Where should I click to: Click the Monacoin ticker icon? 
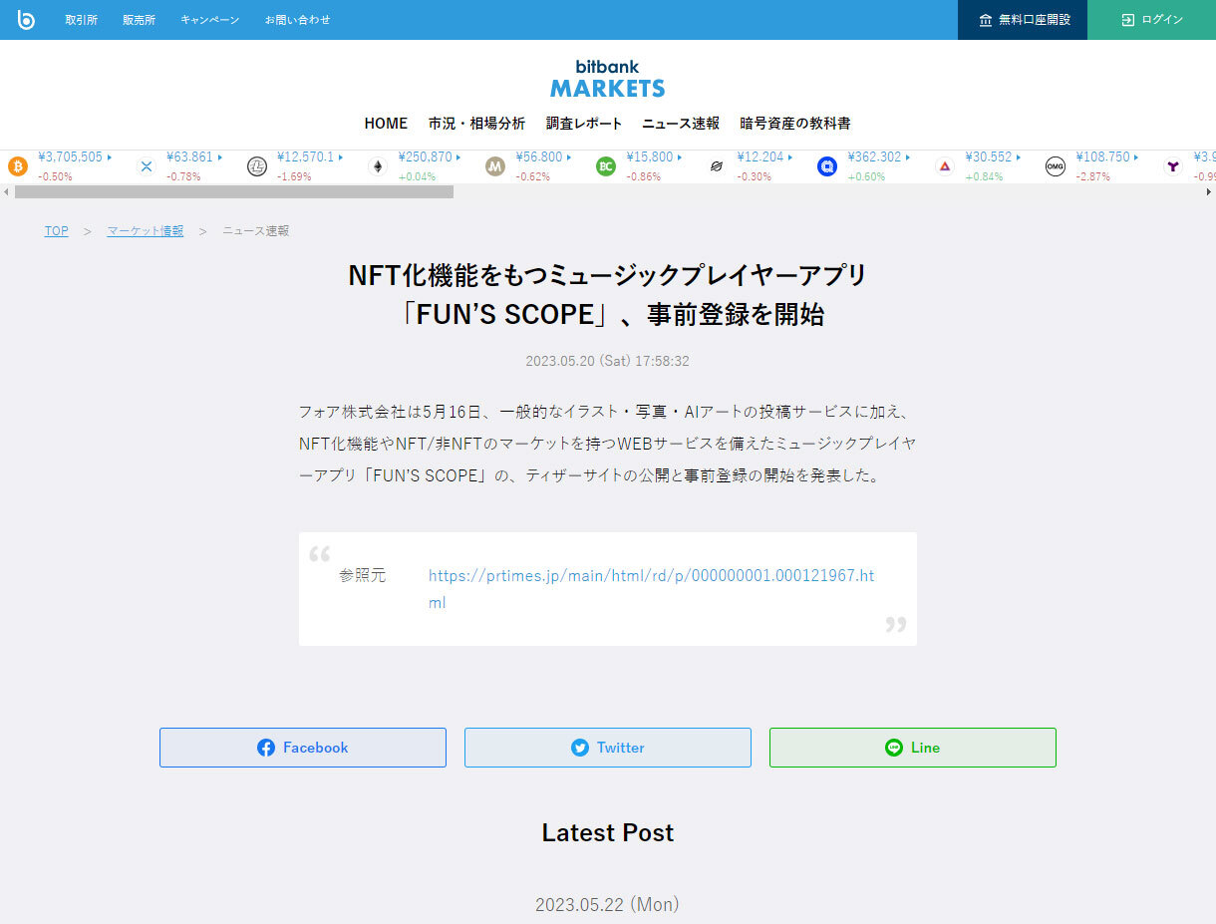pos(494,166)
